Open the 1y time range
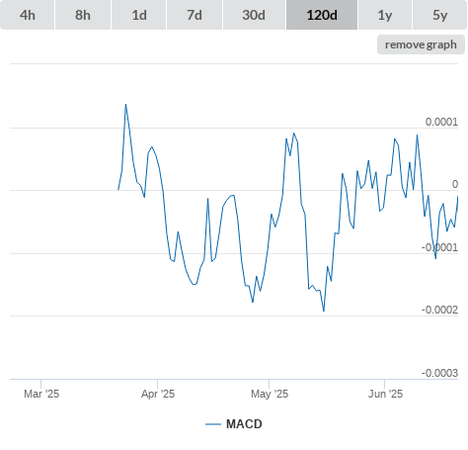468x450 pixels. (385, 15)
